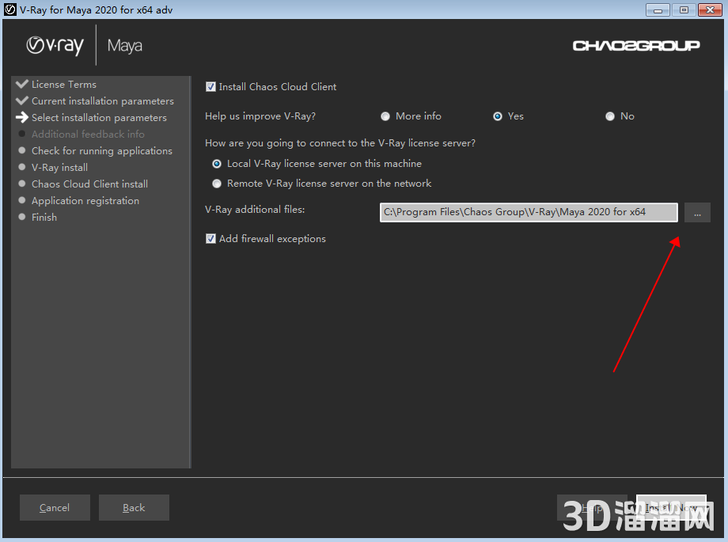Click the License Terms checkmark icon
The width and height of the screenshot is (728, 542).
[22, 84]
